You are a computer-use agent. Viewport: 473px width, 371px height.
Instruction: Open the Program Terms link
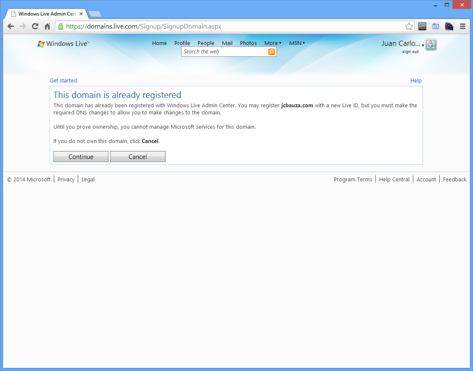point(353,179)
